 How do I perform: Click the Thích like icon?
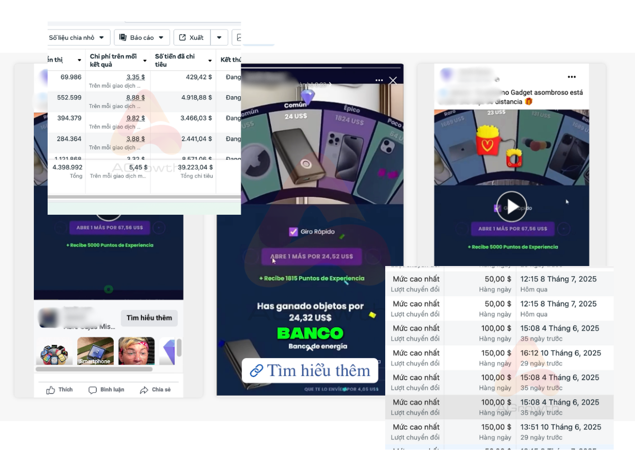(x=51, y=390)
